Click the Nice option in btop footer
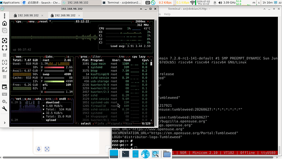 [128, 123]
